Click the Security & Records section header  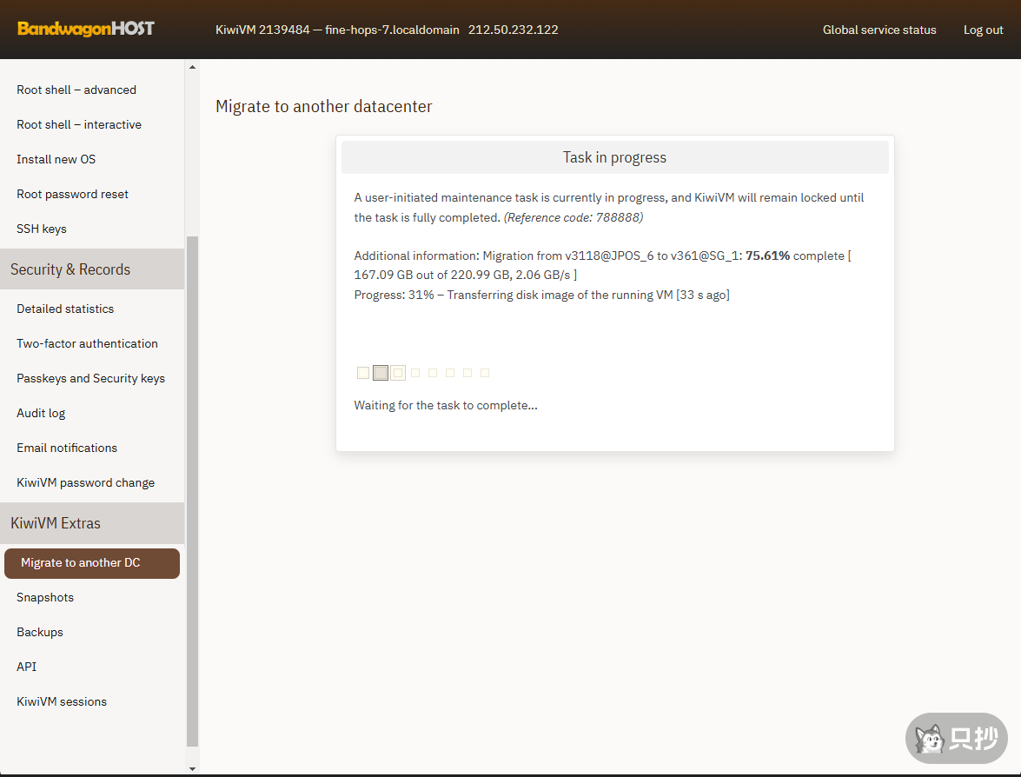[92, 269]
